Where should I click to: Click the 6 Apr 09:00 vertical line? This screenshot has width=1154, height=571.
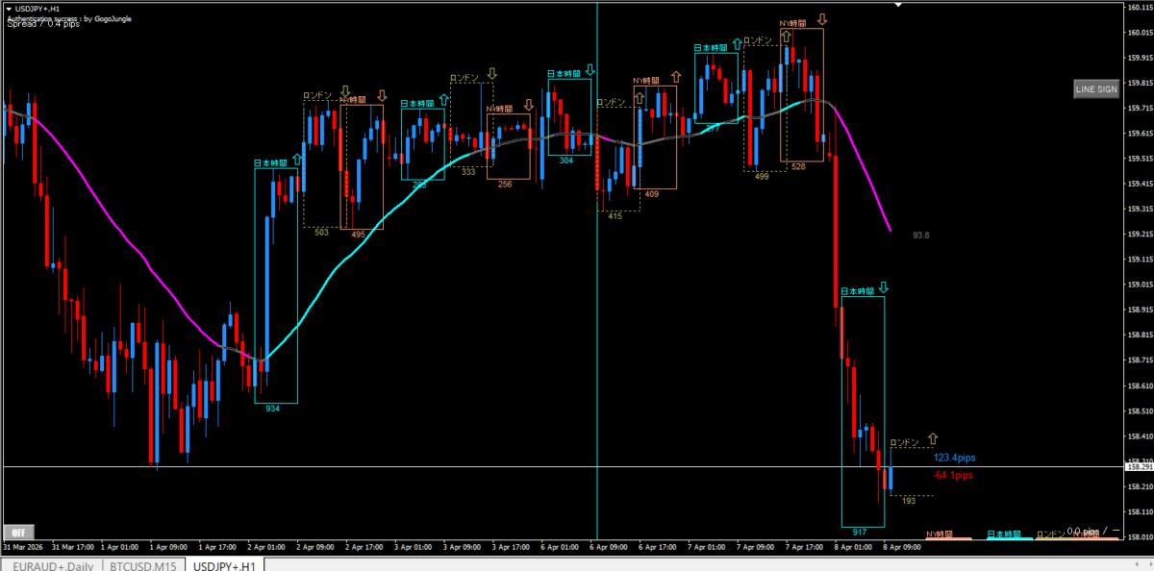click(597, 288)
